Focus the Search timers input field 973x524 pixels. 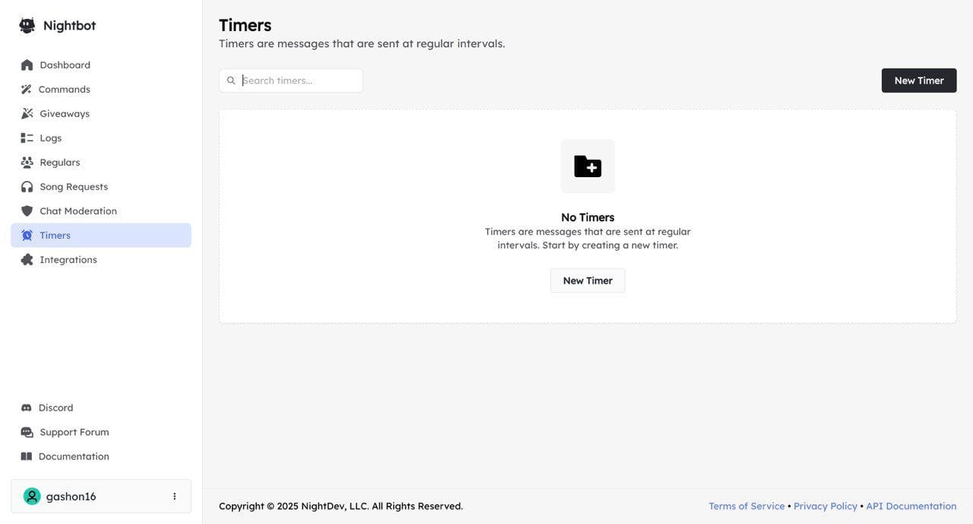click(x=299, y=81)
